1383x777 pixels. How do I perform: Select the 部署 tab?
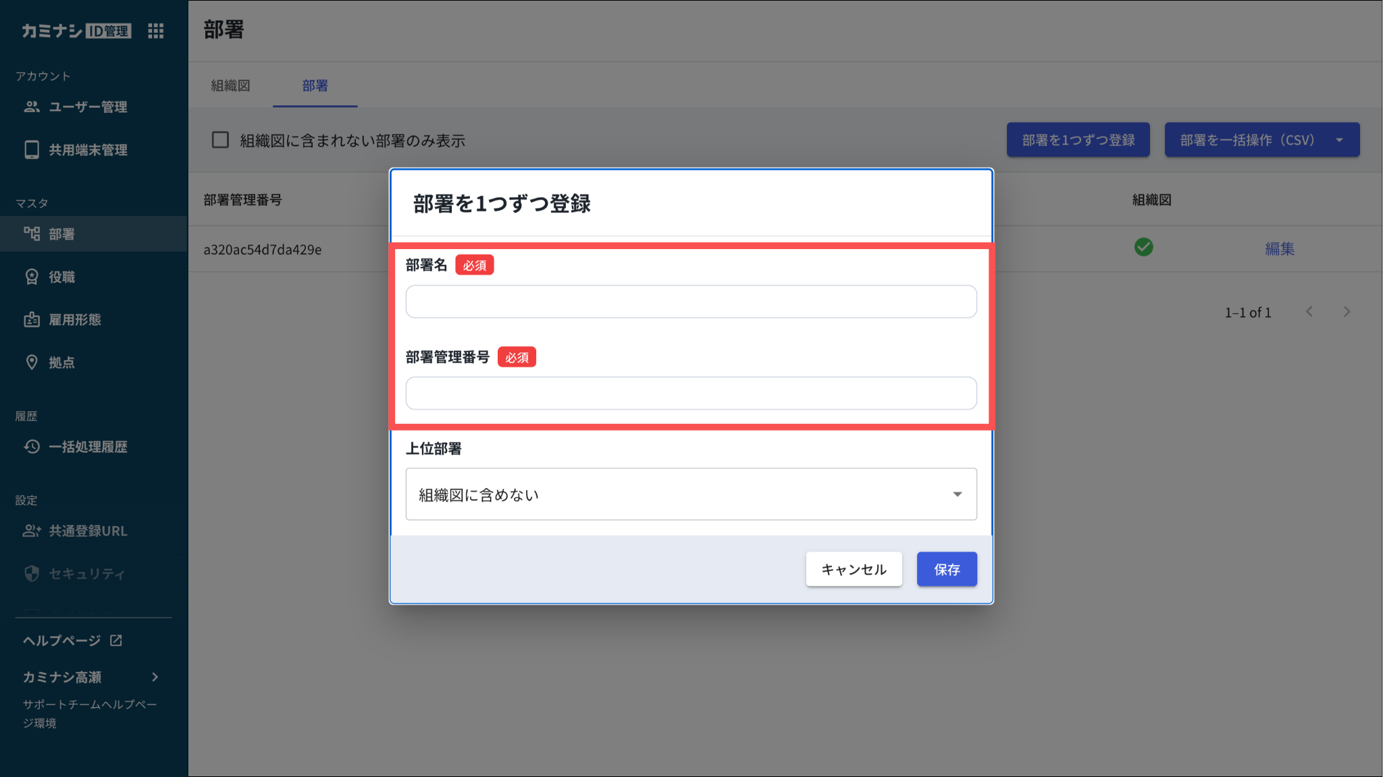coord(315,86)
